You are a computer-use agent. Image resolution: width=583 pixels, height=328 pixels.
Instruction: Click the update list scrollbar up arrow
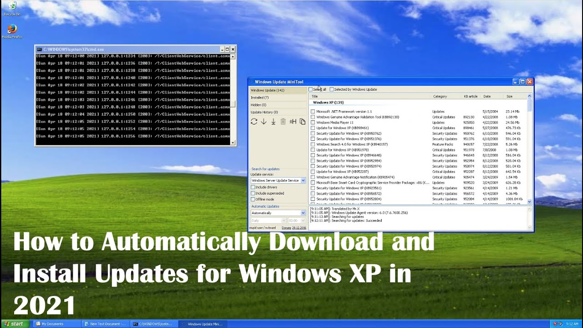pyautogui.click(x=529, y=96)
